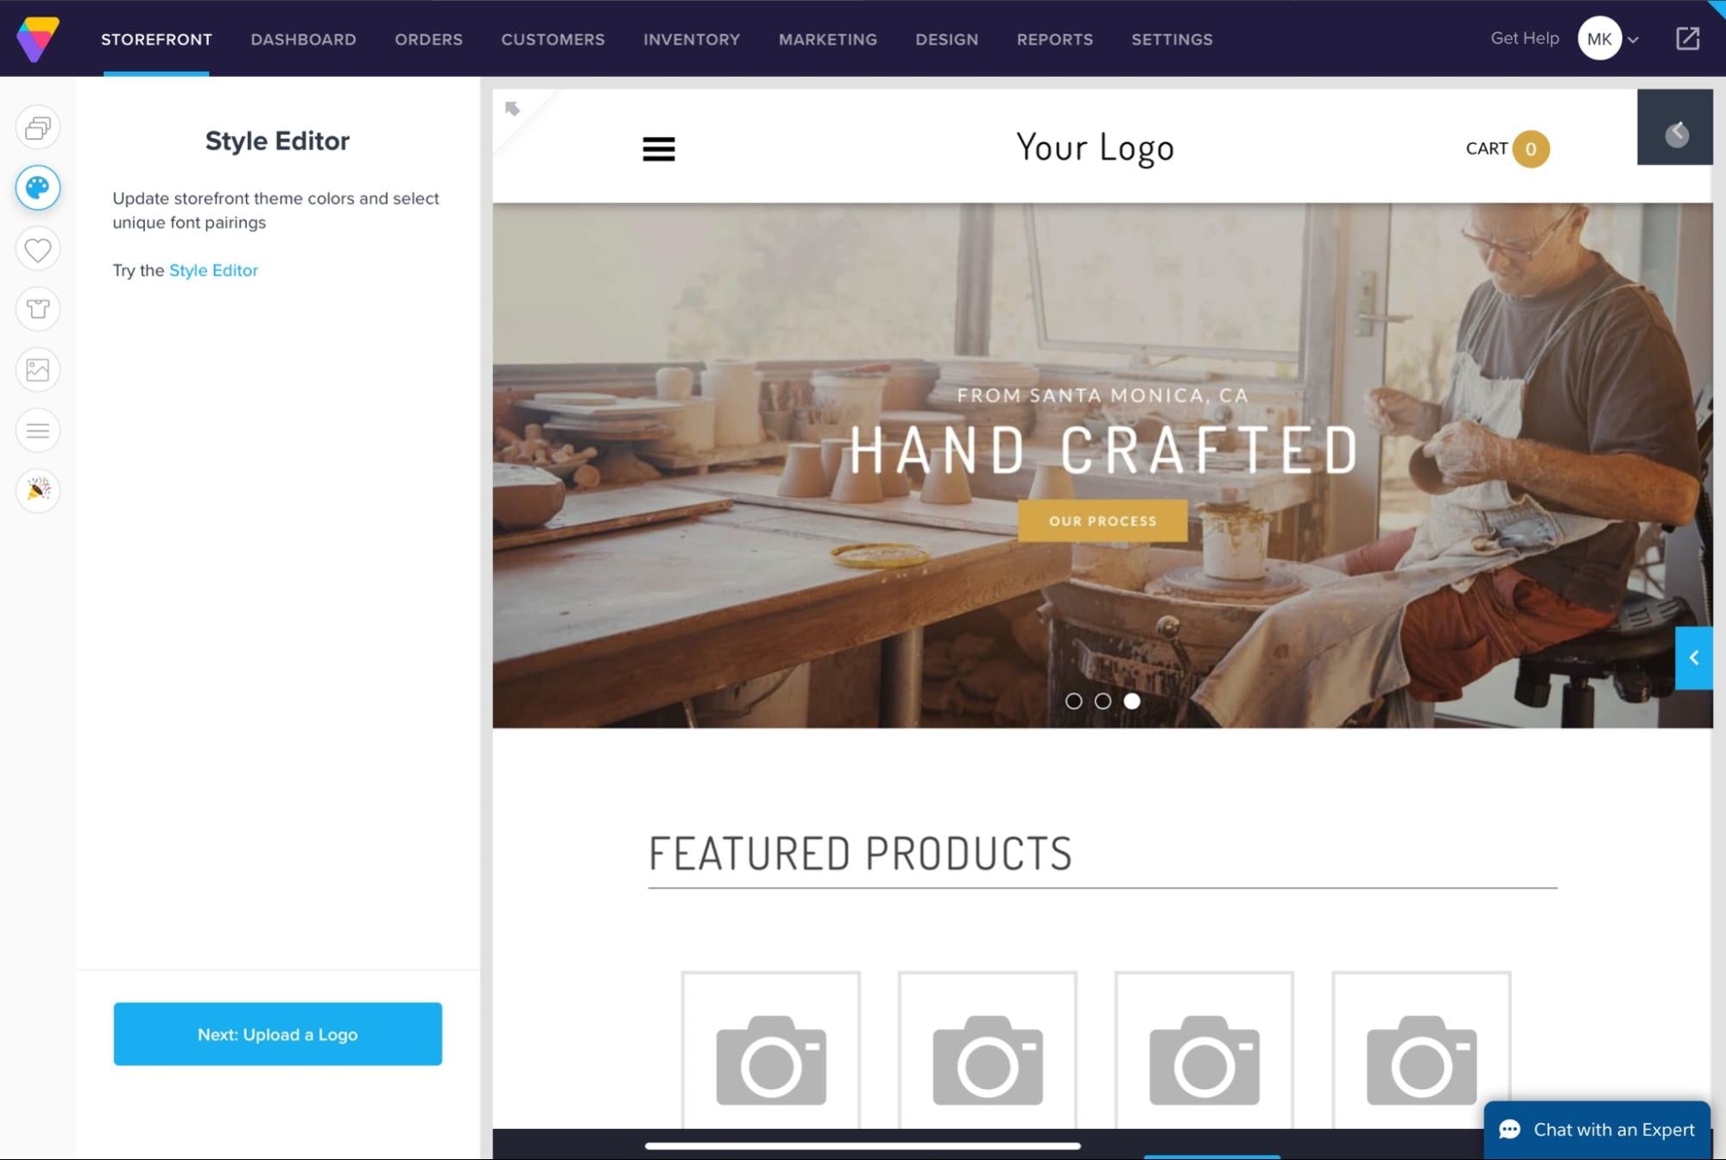Click the image/media sidebar icon
The width and height of the screenshot is (1726, 1160).
click(x=37, y=369)
